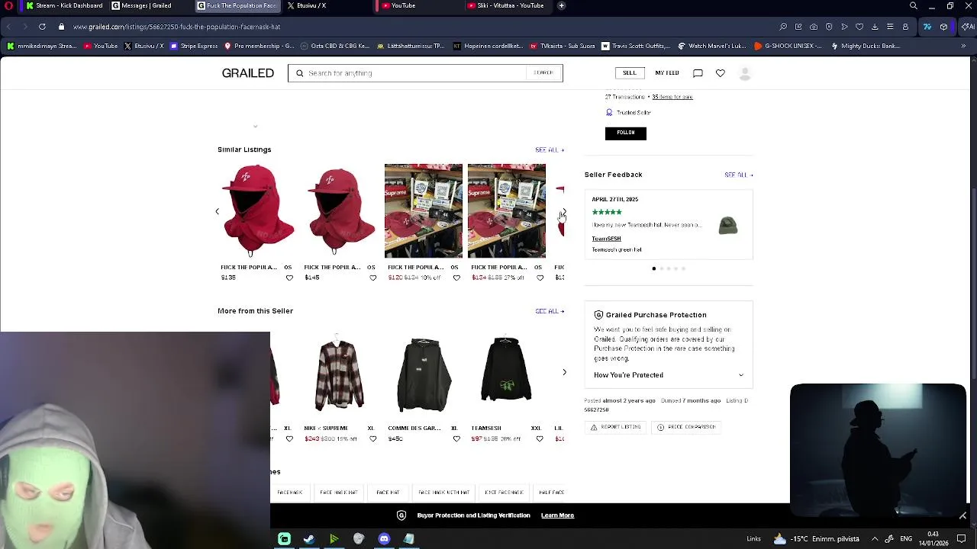The width and height of the screenshot is (977, 549).
Task: Favorite the TeamSesh XXL hoodie
Action: coord(540,438)
